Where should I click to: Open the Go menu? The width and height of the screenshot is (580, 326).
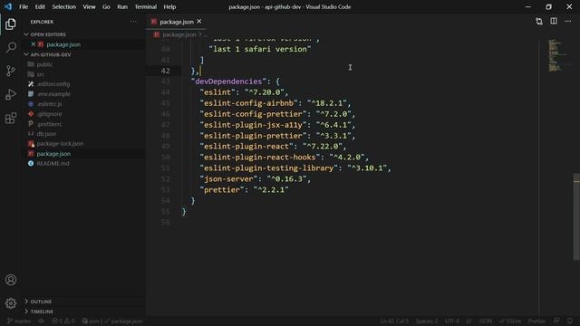coord(106,6)
